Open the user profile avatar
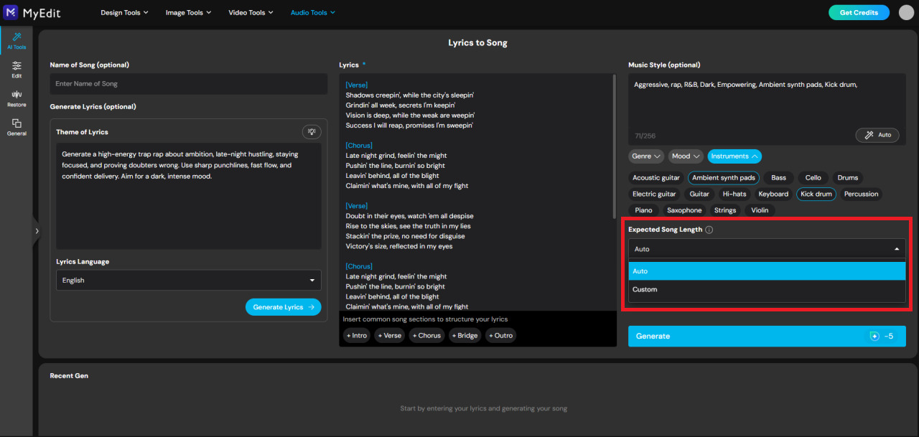This screenshot has width=919, height=437. pos(906,12)
